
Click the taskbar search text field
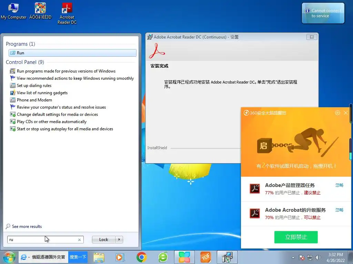coord(48,257)
